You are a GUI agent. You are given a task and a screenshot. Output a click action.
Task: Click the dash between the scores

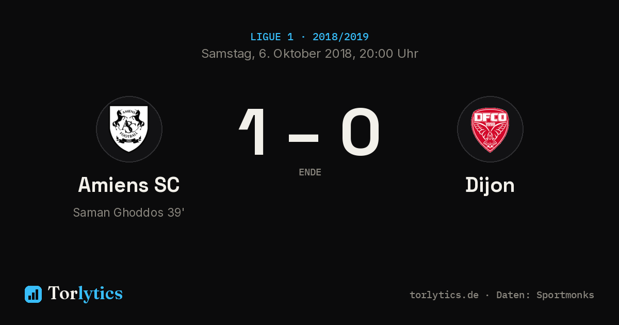click(x=303, y=137)
